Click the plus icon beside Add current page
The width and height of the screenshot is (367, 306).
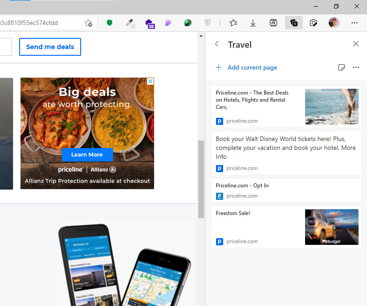click(x=219, y=67)
